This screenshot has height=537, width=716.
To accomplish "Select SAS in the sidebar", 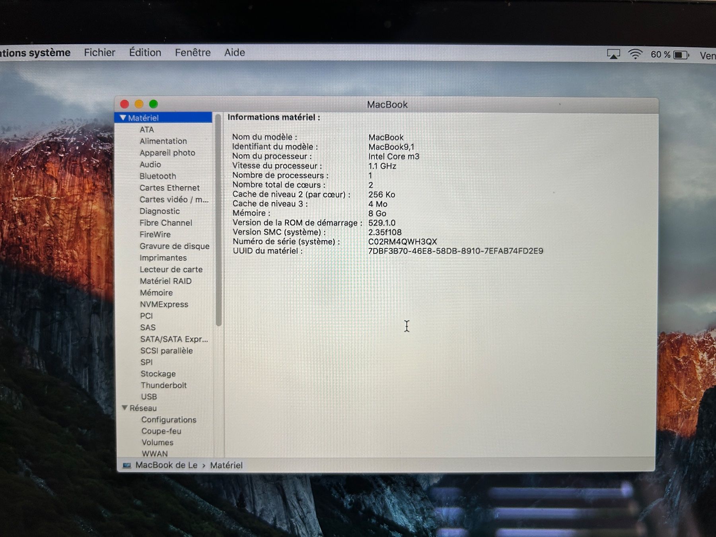I will 148,327.
